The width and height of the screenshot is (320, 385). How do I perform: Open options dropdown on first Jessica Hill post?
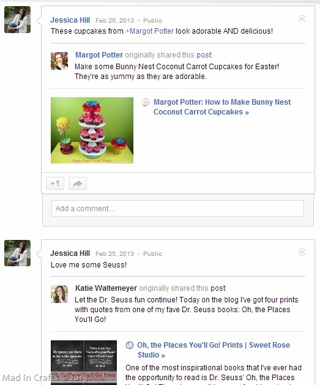(302, 19)
